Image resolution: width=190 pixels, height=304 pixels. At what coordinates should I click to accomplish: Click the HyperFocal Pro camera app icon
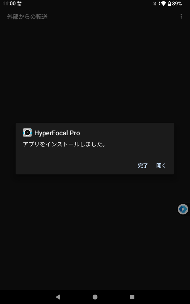[x=27, y=133]
